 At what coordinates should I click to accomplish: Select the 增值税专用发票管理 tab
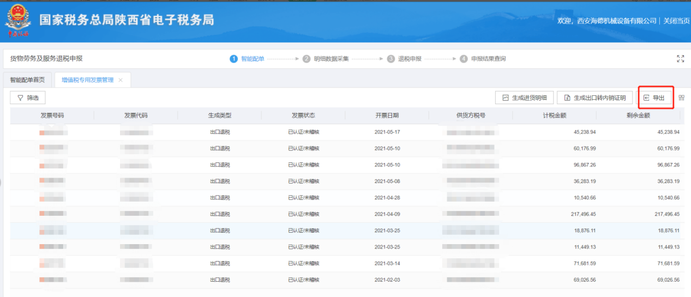pyautogui.click(x=87, y=80)
